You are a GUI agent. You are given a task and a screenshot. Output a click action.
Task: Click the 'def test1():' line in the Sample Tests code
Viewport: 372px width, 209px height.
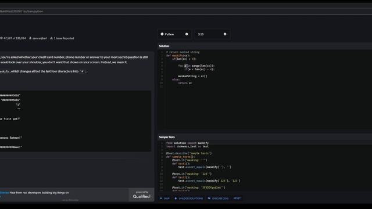point(181,164)
